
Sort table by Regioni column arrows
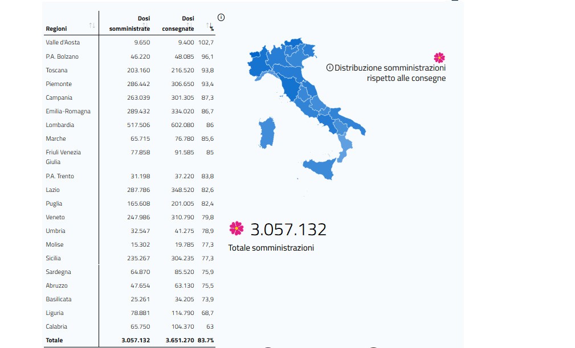click(92, 26)
